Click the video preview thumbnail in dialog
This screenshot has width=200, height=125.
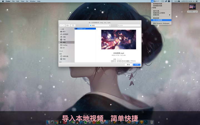pos(119,39)
